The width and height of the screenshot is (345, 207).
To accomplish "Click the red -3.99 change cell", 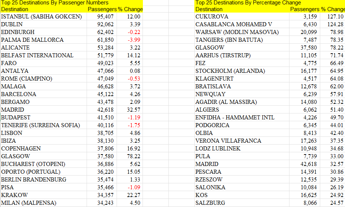I will coord(130,40).
